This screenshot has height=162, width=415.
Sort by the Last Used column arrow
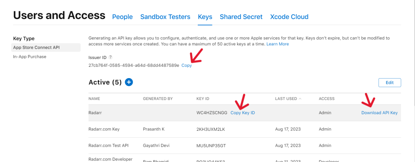300,99
